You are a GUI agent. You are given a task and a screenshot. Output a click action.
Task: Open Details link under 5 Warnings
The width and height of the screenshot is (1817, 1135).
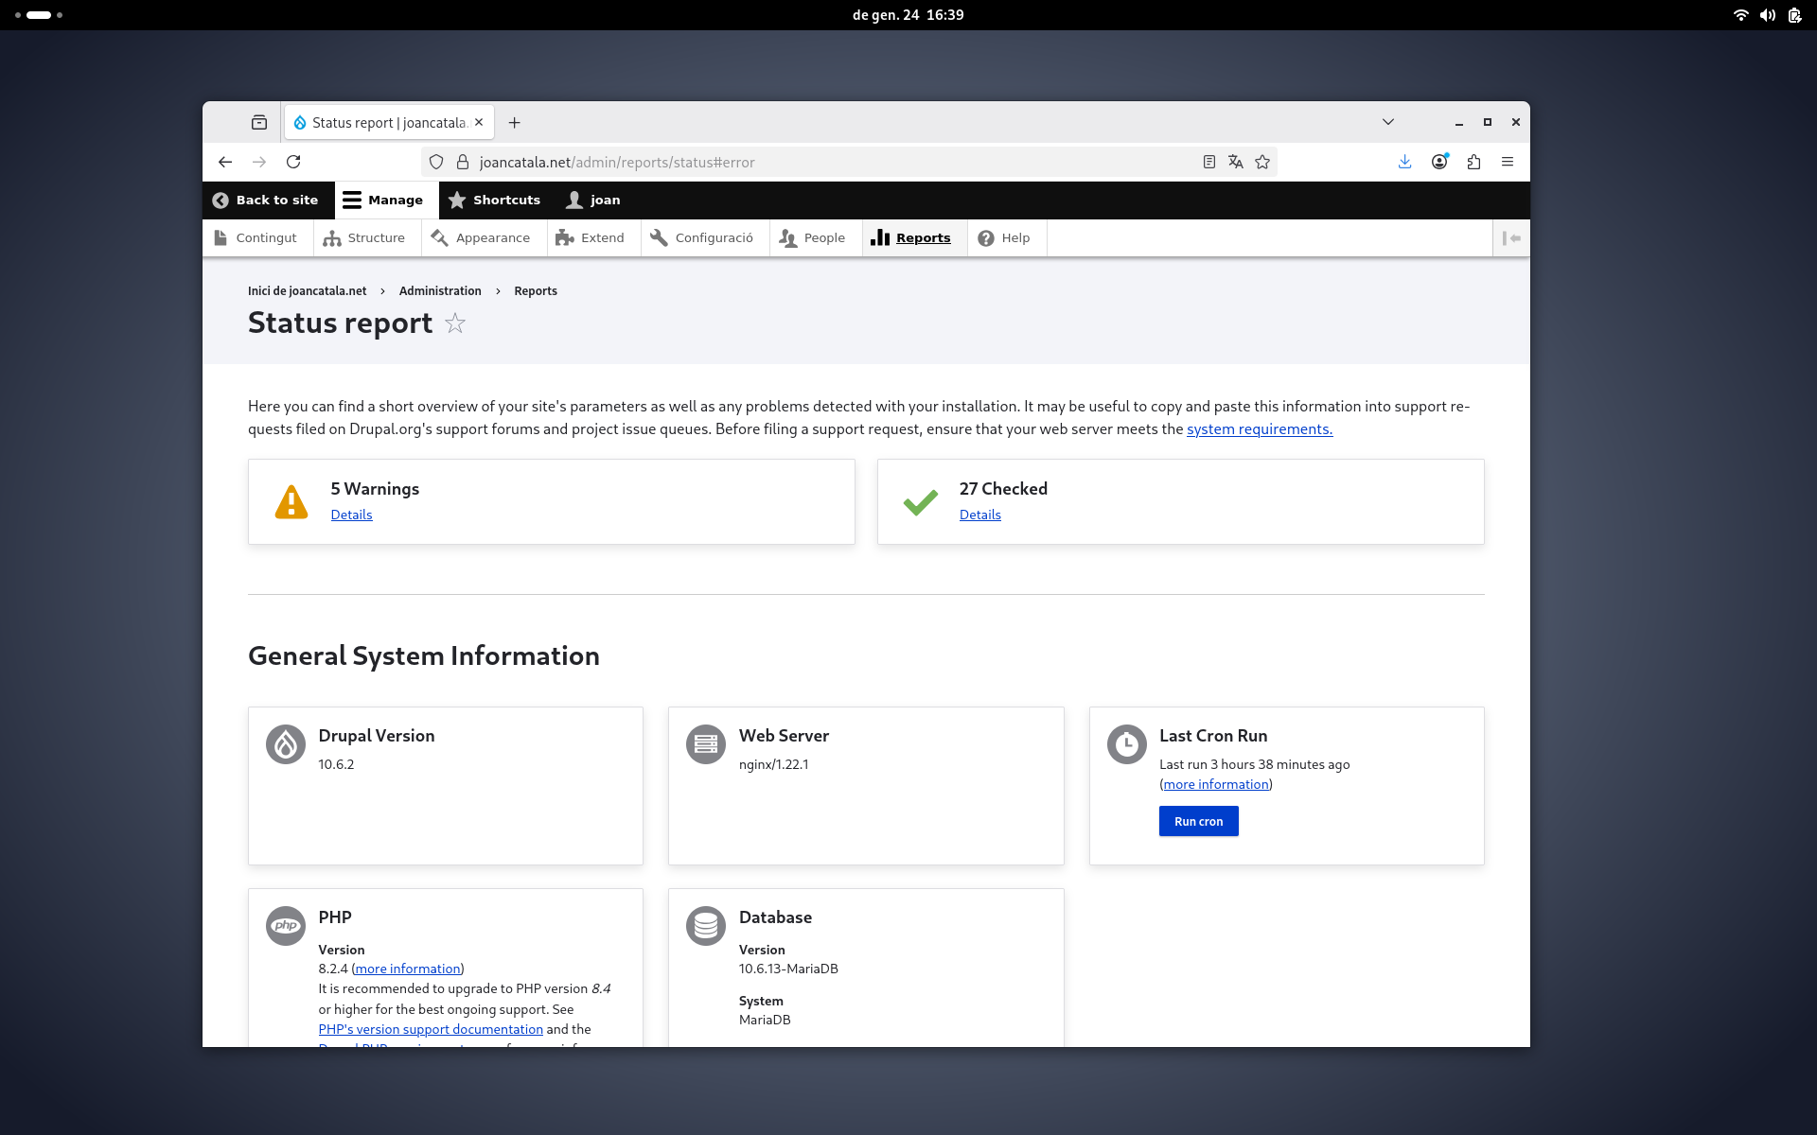351,515
